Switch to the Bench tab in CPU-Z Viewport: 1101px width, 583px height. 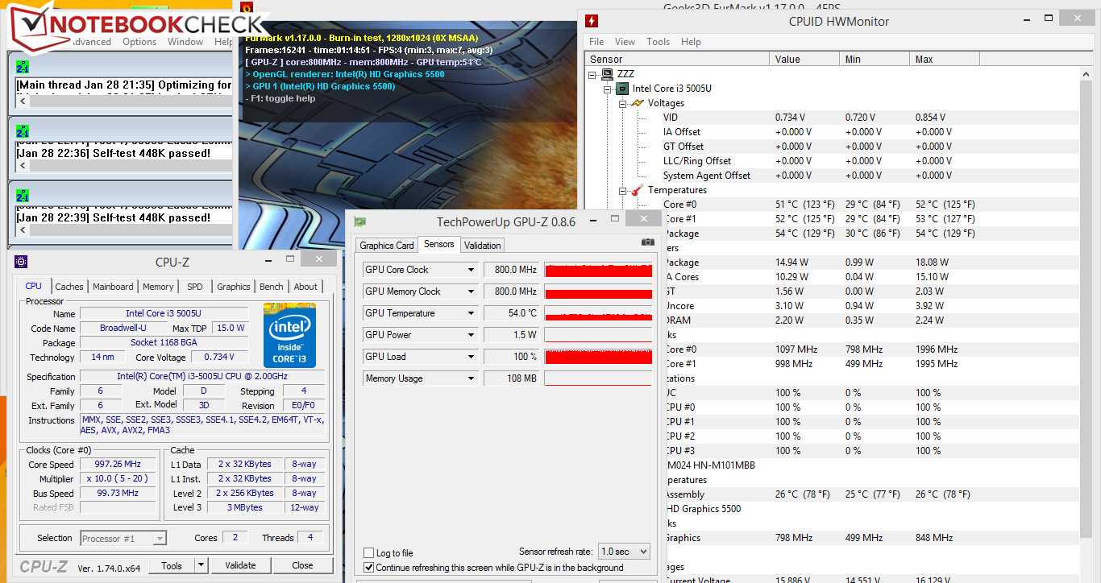point(272,287)
